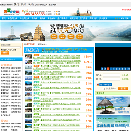Click the orange 登录 button

[123, 88]
